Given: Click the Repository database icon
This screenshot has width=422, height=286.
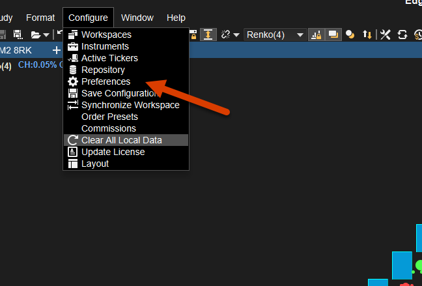Looking at the screenshot, I should (x=73, y=70).
